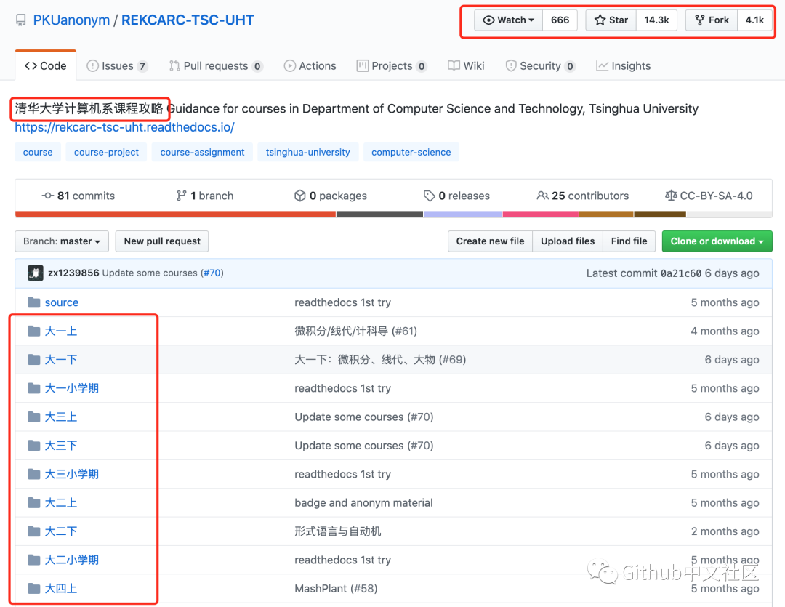Click Find file button
The height and width of the screenshot is (607, 785).
[629, 241]
